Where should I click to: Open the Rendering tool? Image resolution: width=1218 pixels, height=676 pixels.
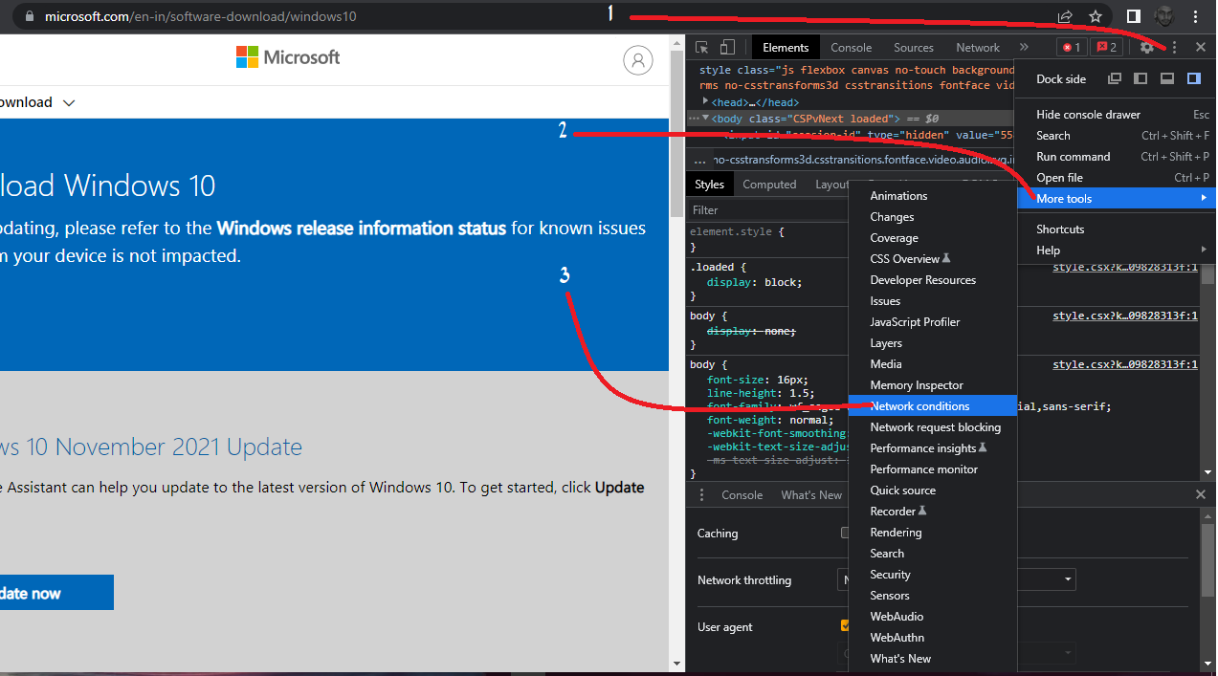coord(932,533)
